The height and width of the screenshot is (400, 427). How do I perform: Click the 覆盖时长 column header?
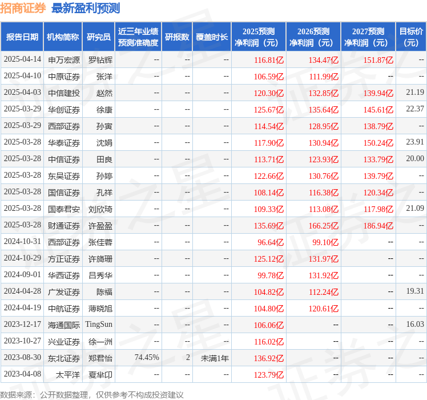click(212, 37)
